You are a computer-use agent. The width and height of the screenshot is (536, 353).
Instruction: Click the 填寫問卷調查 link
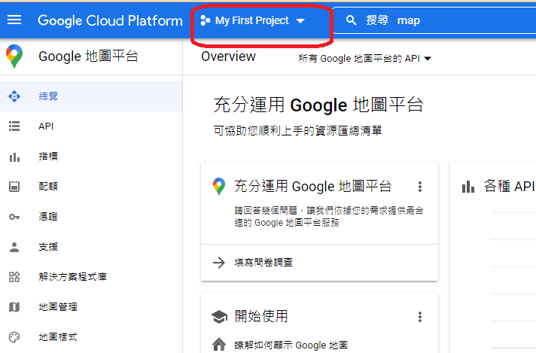pos(263,263)
